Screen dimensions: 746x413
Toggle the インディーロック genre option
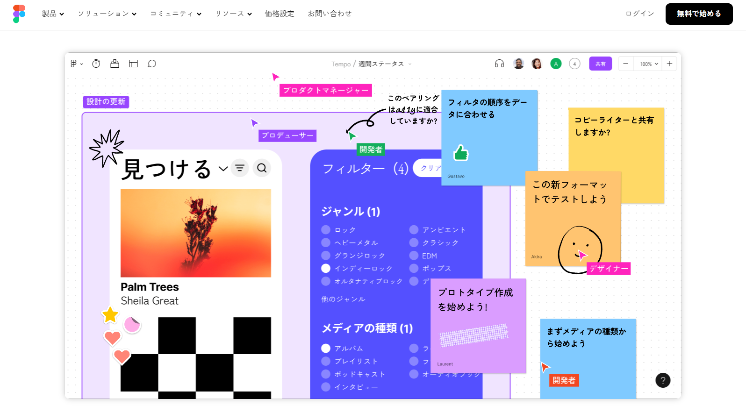pos(326,269)
